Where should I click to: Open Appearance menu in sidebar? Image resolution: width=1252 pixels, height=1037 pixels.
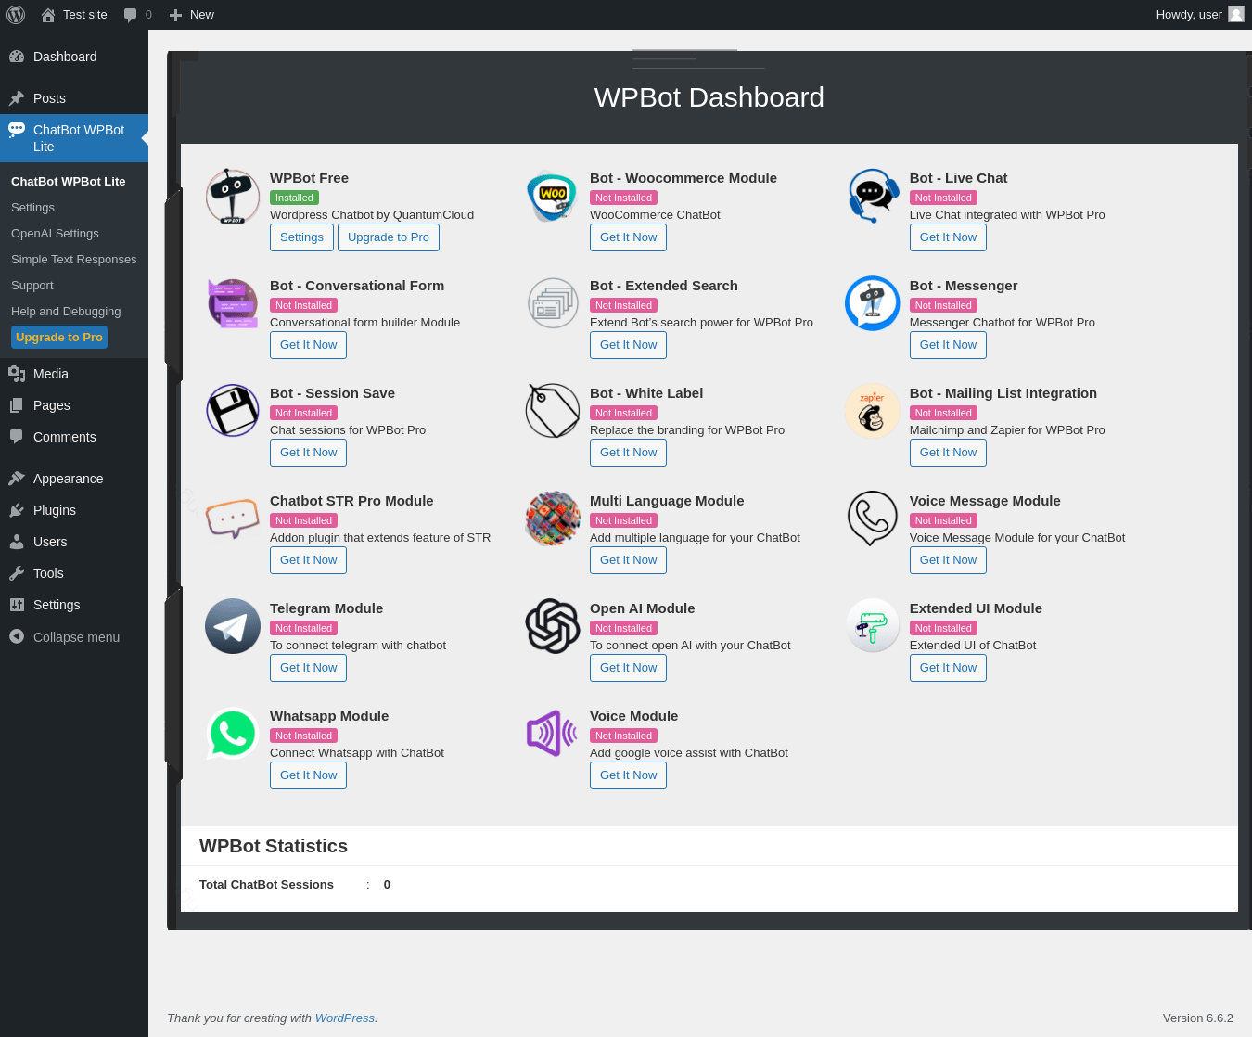pos(74,479)
